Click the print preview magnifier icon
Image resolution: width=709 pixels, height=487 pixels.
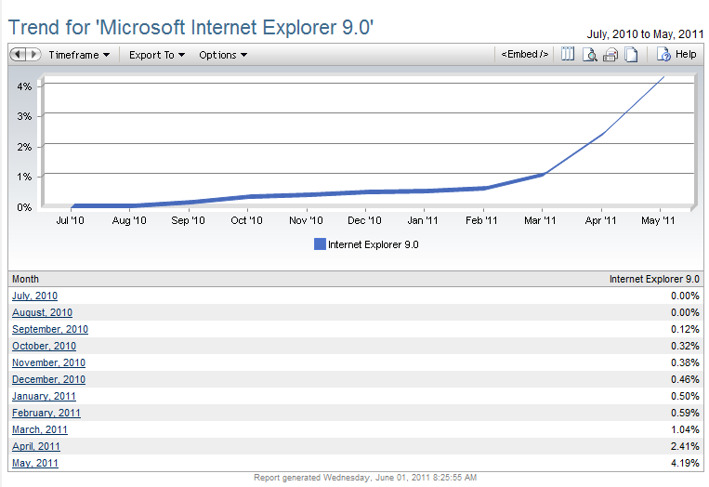(590, 55)
